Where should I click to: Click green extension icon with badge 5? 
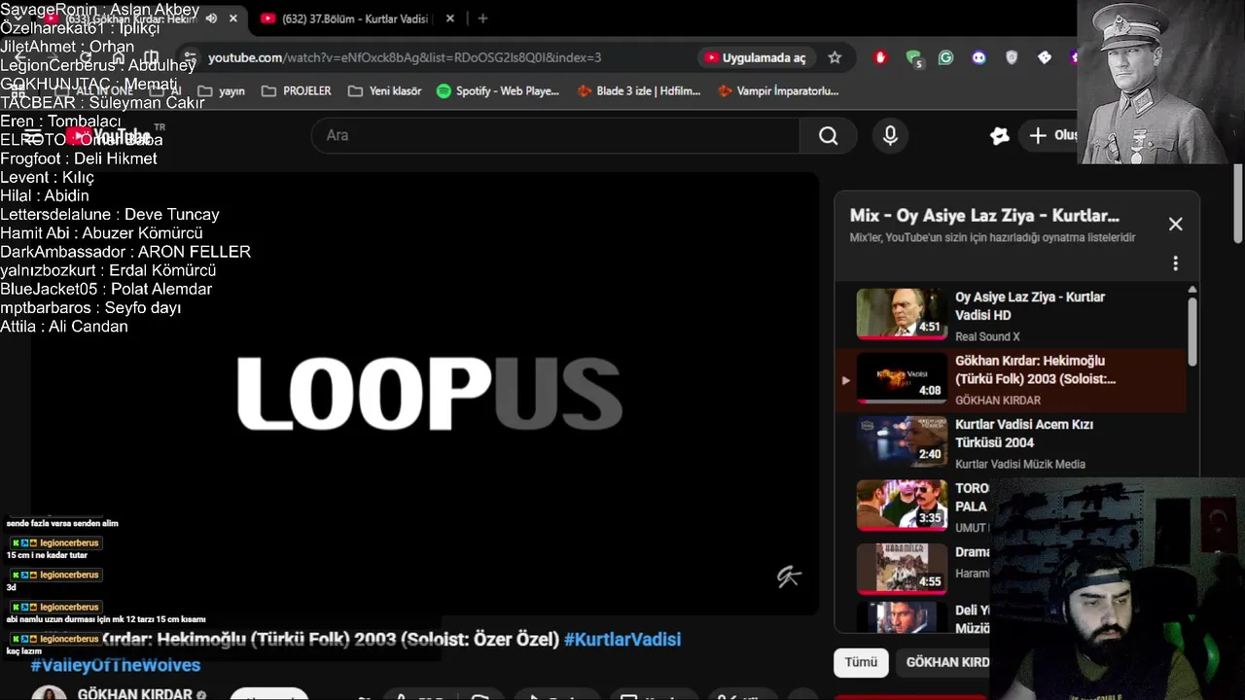tap(913, 58)
